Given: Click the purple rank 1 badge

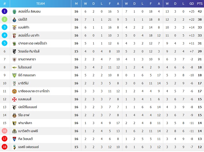Looking at the screenshot, I should (x=4, y=11).
